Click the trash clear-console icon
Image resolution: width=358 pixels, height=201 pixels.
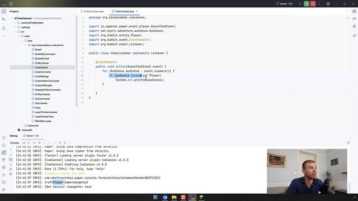(11, 174)
